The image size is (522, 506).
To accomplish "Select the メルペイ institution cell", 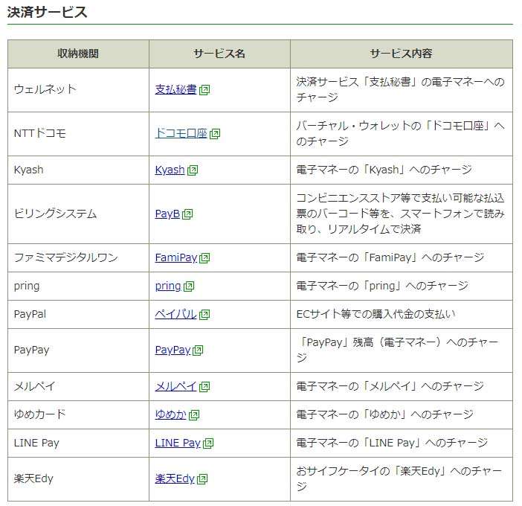I will click(78, 386).
